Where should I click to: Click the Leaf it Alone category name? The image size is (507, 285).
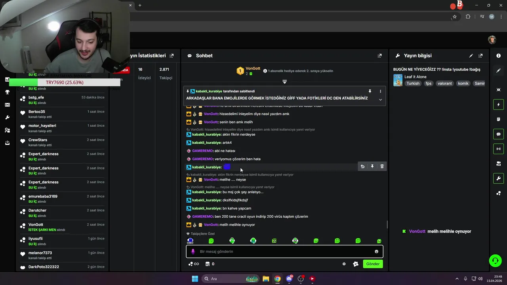click(416, 77)
